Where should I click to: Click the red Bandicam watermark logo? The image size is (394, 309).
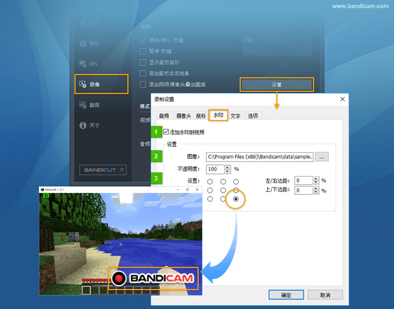tap(153, 279)
